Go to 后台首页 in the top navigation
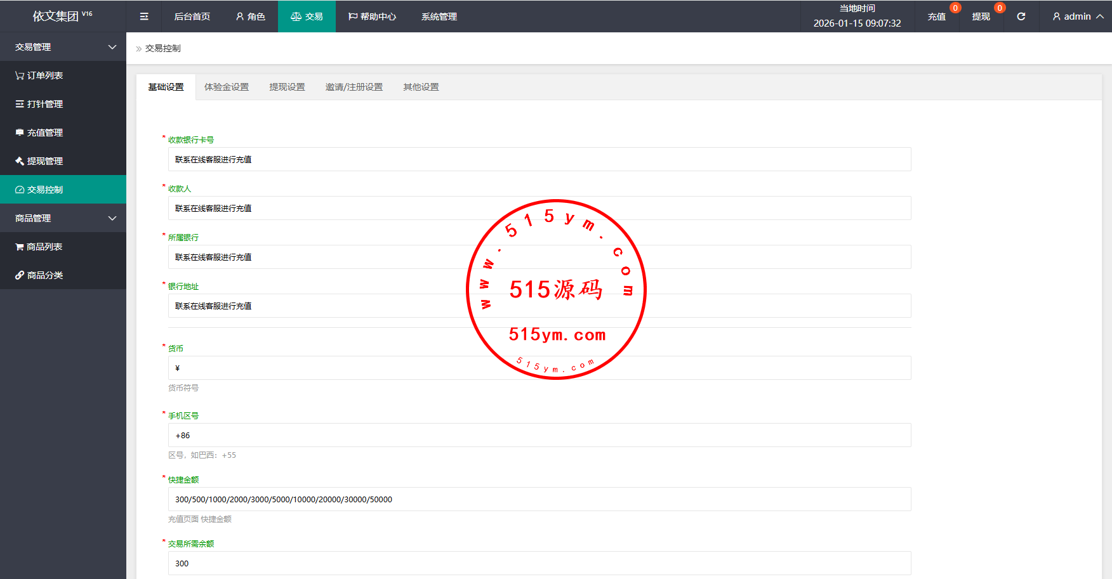 point(192,16)
